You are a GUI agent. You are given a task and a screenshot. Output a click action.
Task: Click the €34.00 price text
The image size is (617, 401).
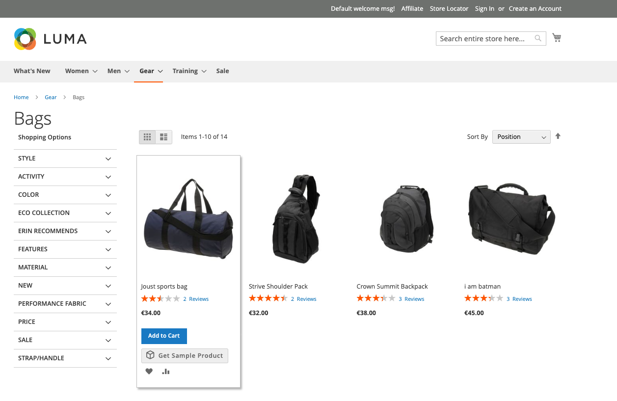click(151, 313)
